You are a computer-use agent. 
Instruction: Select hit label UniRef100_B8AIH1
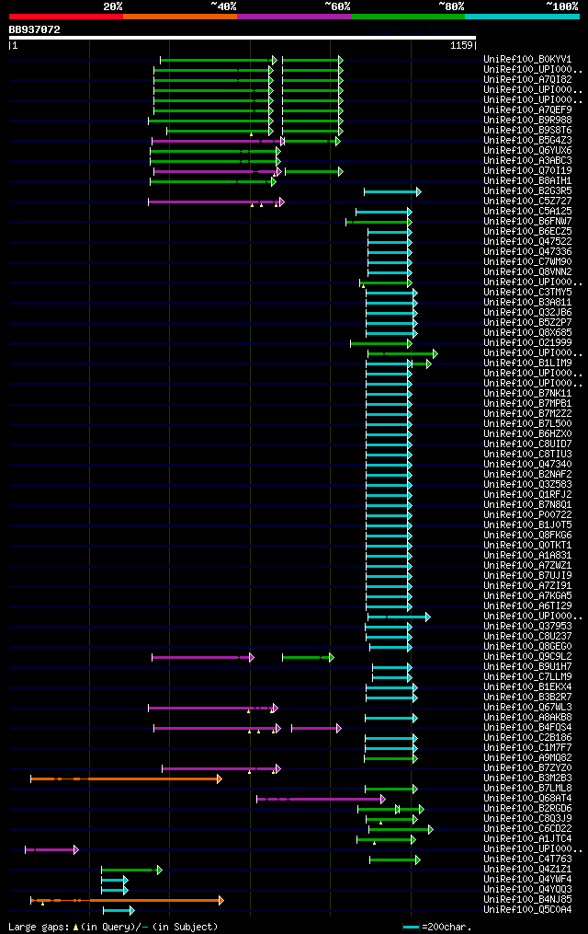(527, 180)
